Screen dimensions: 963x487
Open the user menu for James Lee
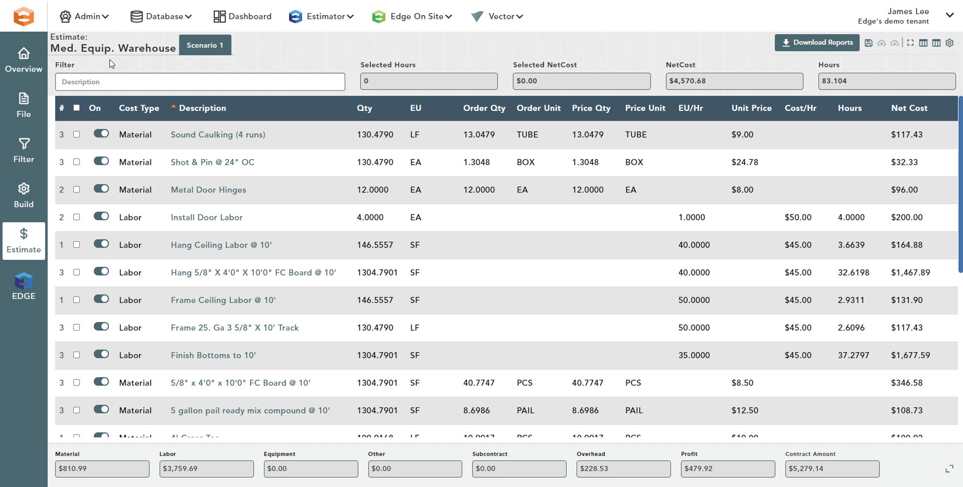(x=950, y=15)
